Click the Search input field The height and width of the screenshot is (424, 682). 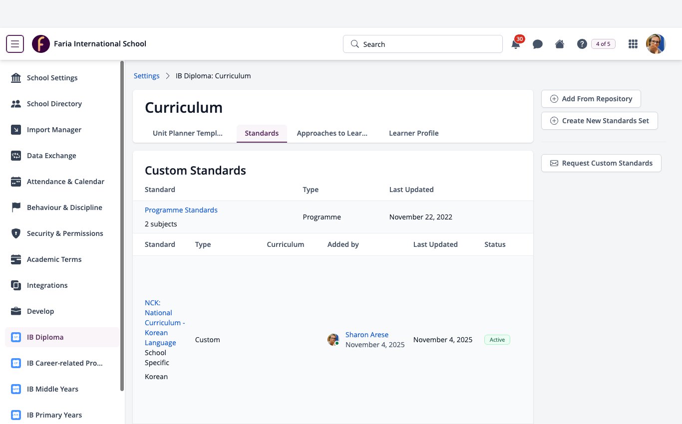coord(423,44)
